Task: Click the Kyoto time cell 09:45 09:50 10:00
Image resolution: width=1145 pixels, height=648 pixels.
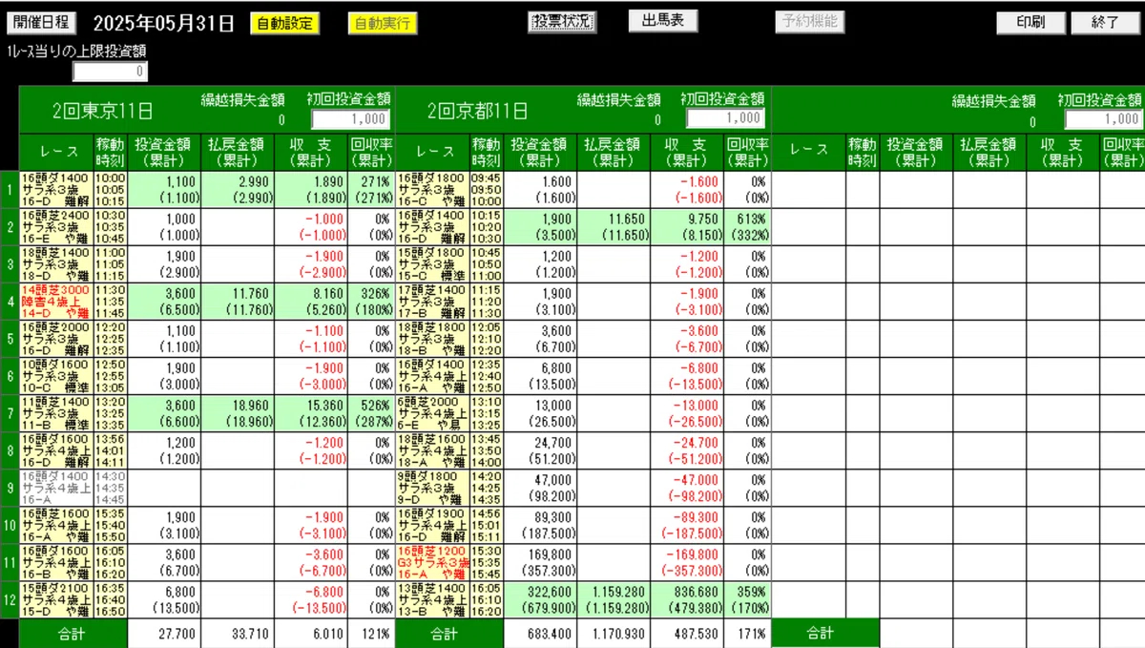Action: pos(486,189)
